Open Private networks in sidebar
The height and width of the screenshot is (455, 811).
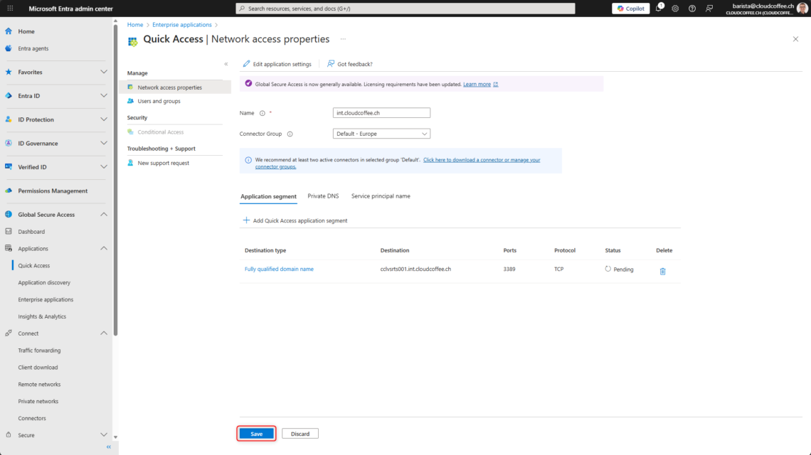pos(38,401)
